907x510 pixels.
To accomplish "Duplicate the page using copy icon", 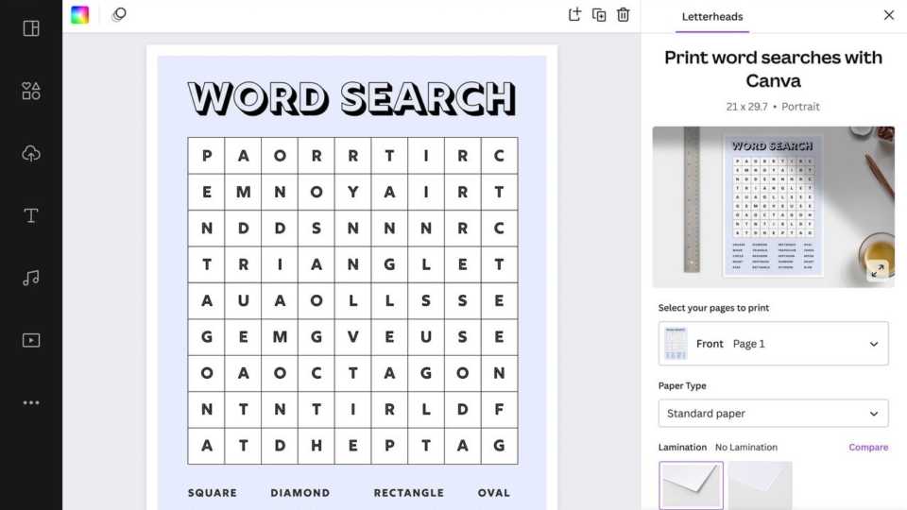I will coord(599,14).
